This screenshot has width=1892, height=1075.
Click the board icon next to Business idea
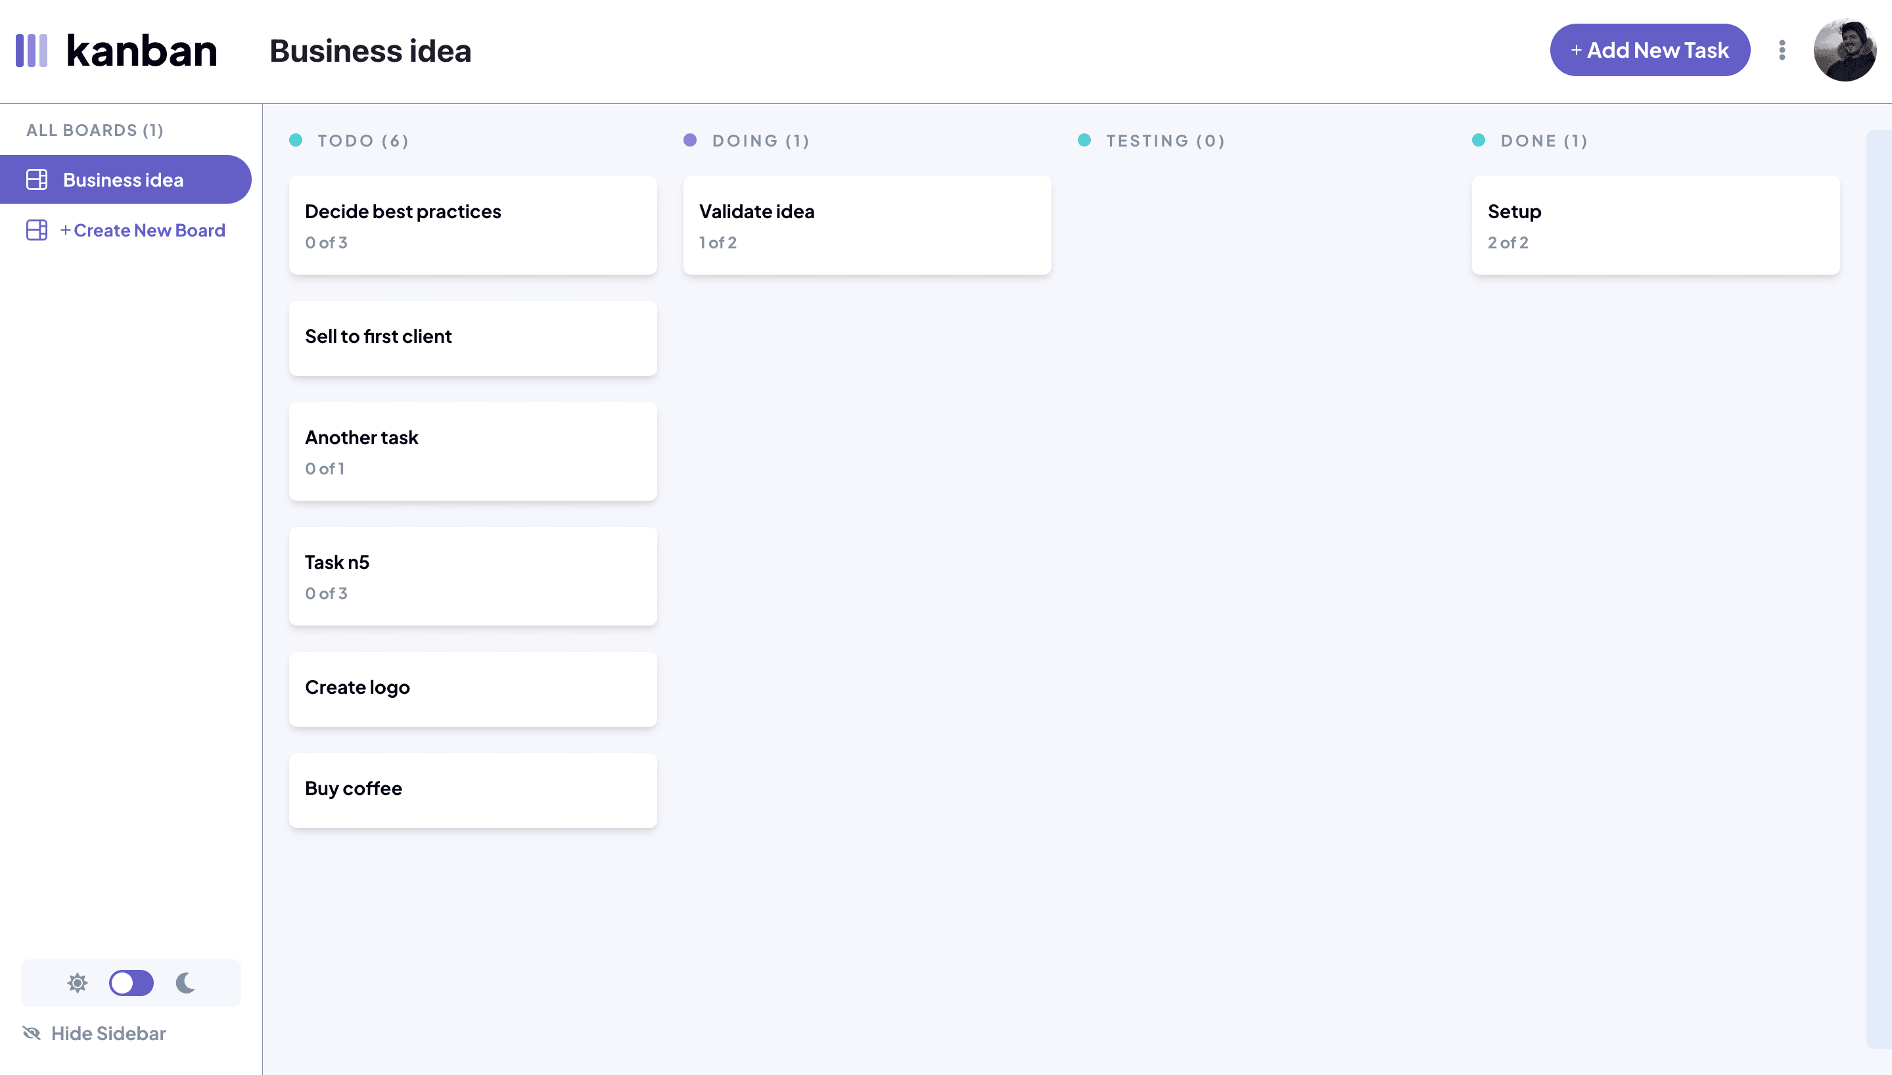tap(36, 179)
